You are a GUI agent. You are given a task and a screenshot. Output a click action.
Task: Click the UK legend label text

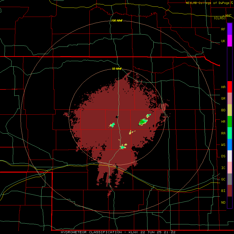(x=223, y=41)
